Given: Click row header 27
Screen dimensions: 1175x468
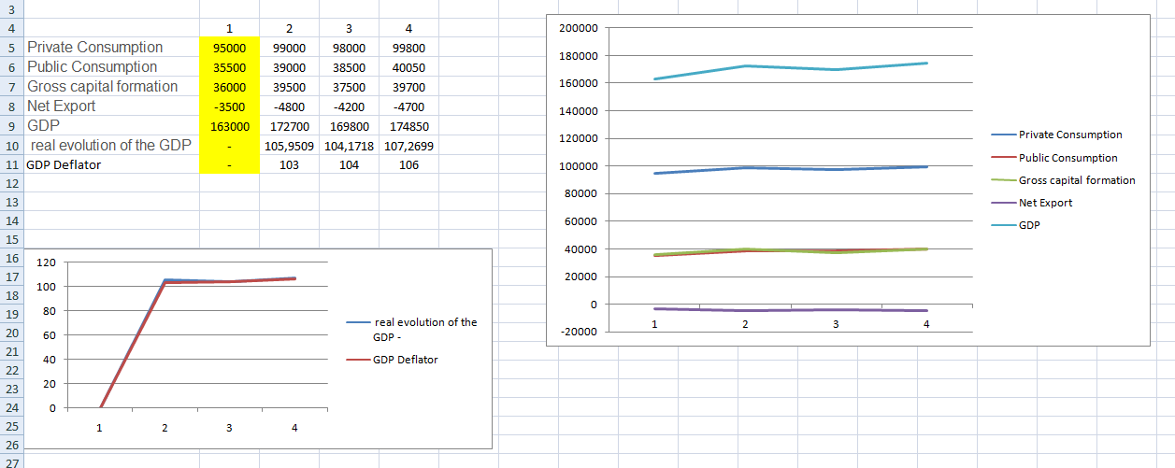Looking at the screenshot, I should 12,461.
